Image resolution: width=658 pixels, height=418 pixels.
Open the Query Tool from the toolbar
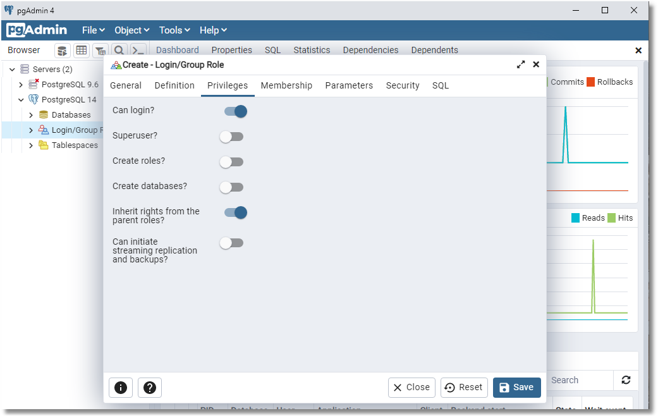pyautogui.click(x=62, y=50)
